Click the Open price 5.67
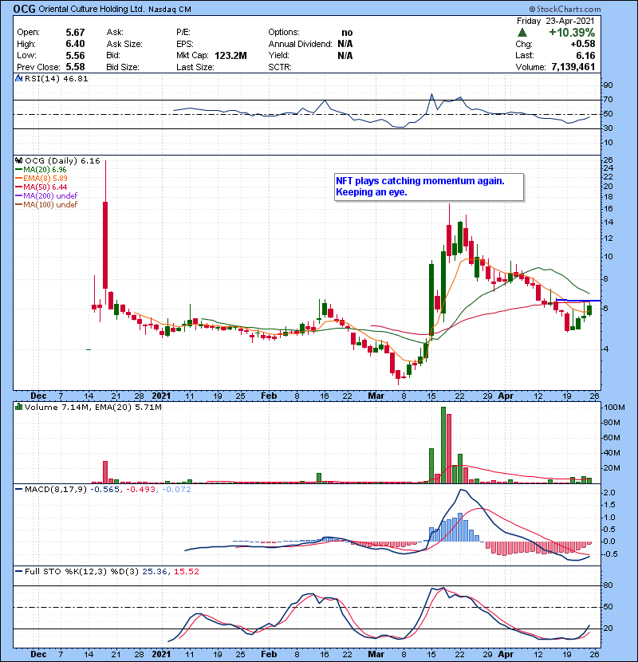Viewport: 638px width, 662px height. [x=75, y=33]
